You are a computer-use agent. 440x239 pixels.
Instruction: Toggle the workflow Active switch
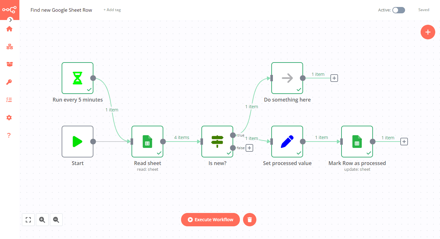[x=398, y=10]
